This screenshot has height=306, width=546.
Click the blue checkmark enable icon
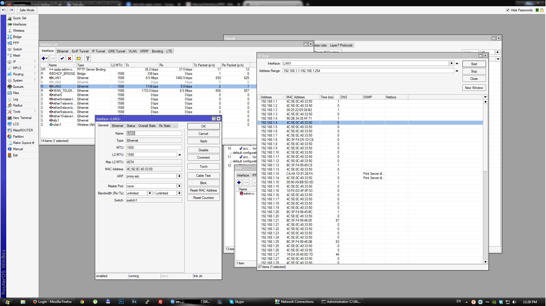[62, 58]
